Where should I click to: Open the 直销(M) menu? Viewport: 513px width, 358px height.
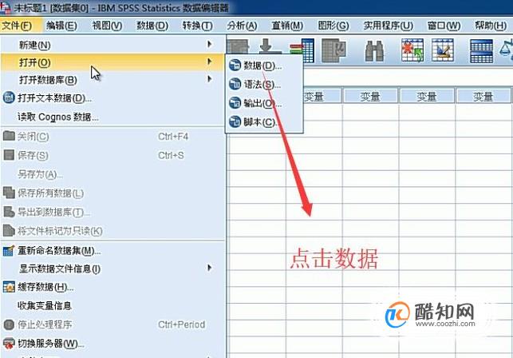pyautogui.click(x=287, y=26)
